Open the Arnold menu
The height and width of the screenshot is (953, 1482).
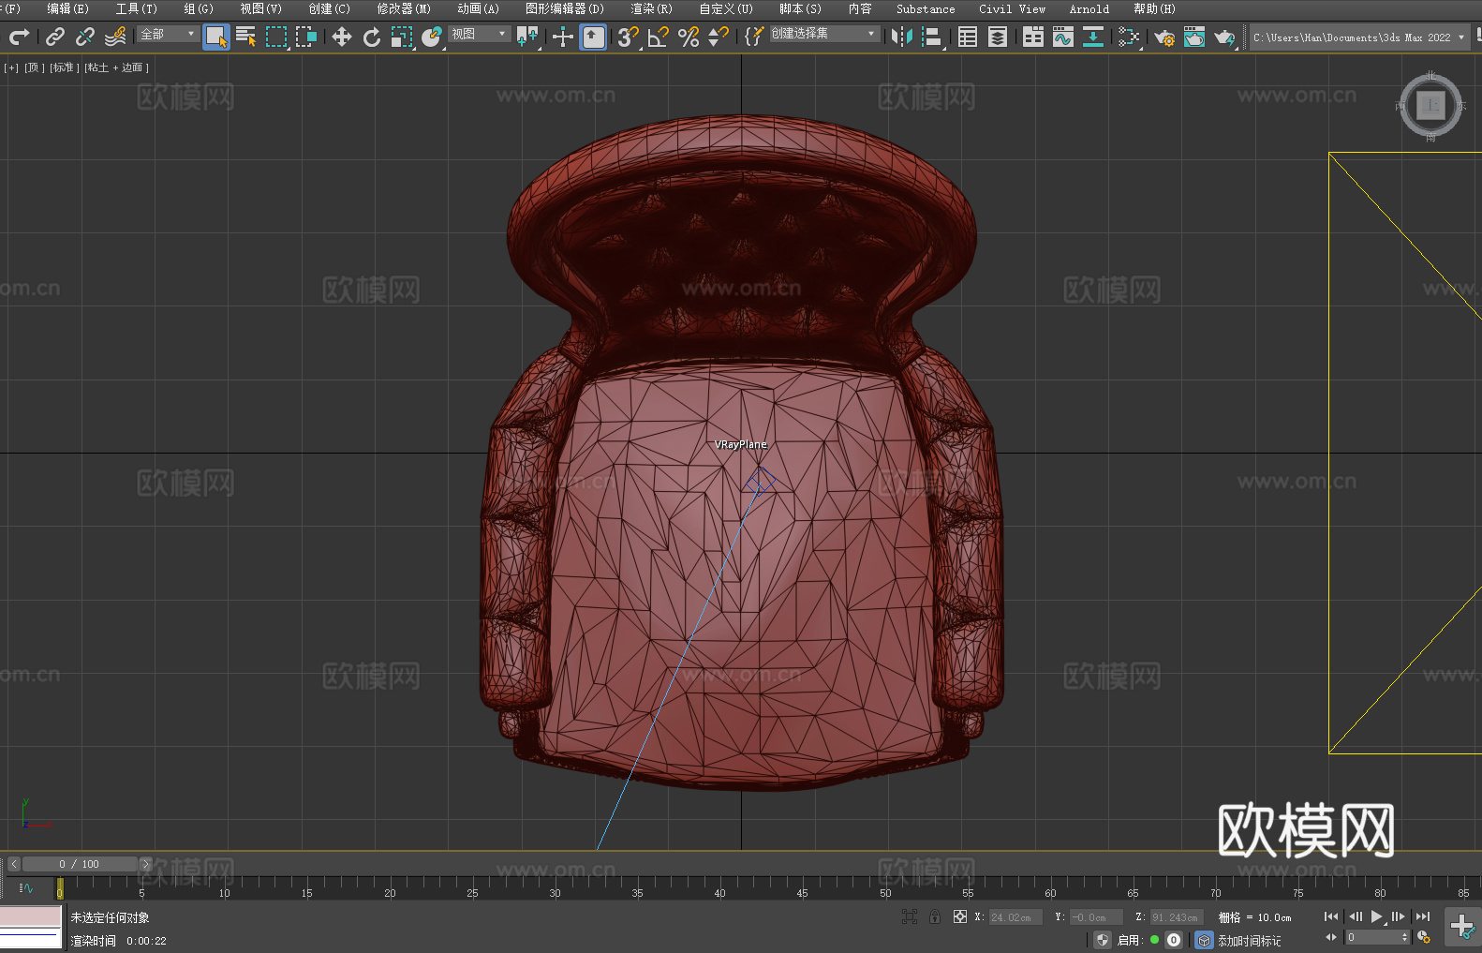[x=1089, y=8]
